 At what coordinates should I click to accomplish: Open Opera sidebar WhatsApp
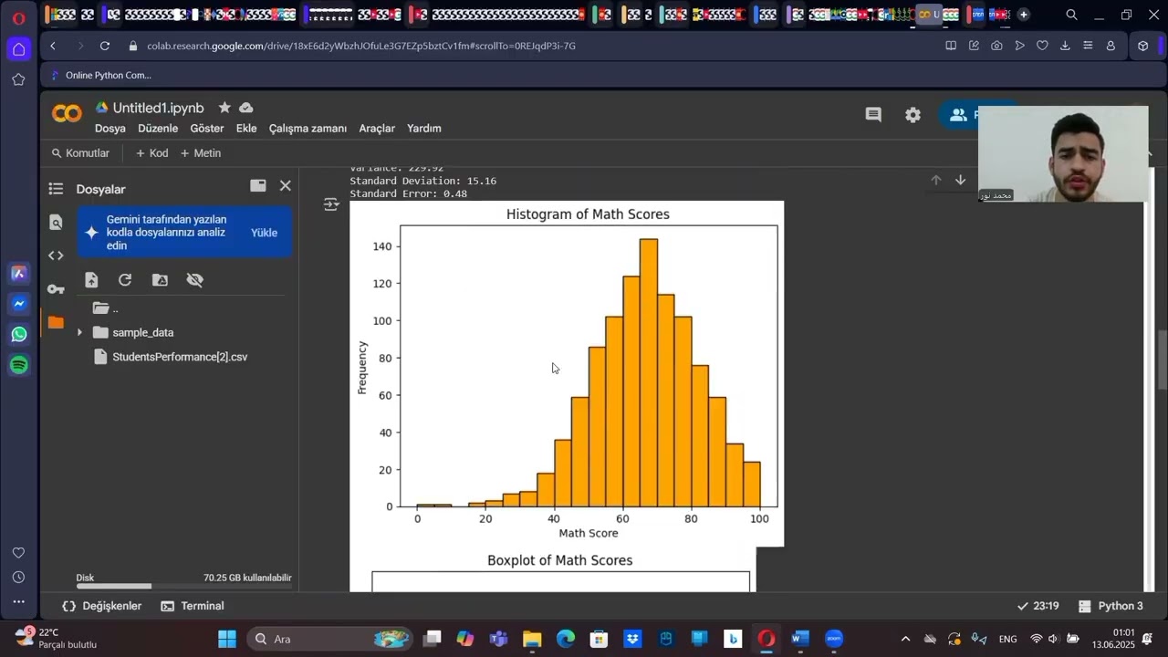pos(19,334)
